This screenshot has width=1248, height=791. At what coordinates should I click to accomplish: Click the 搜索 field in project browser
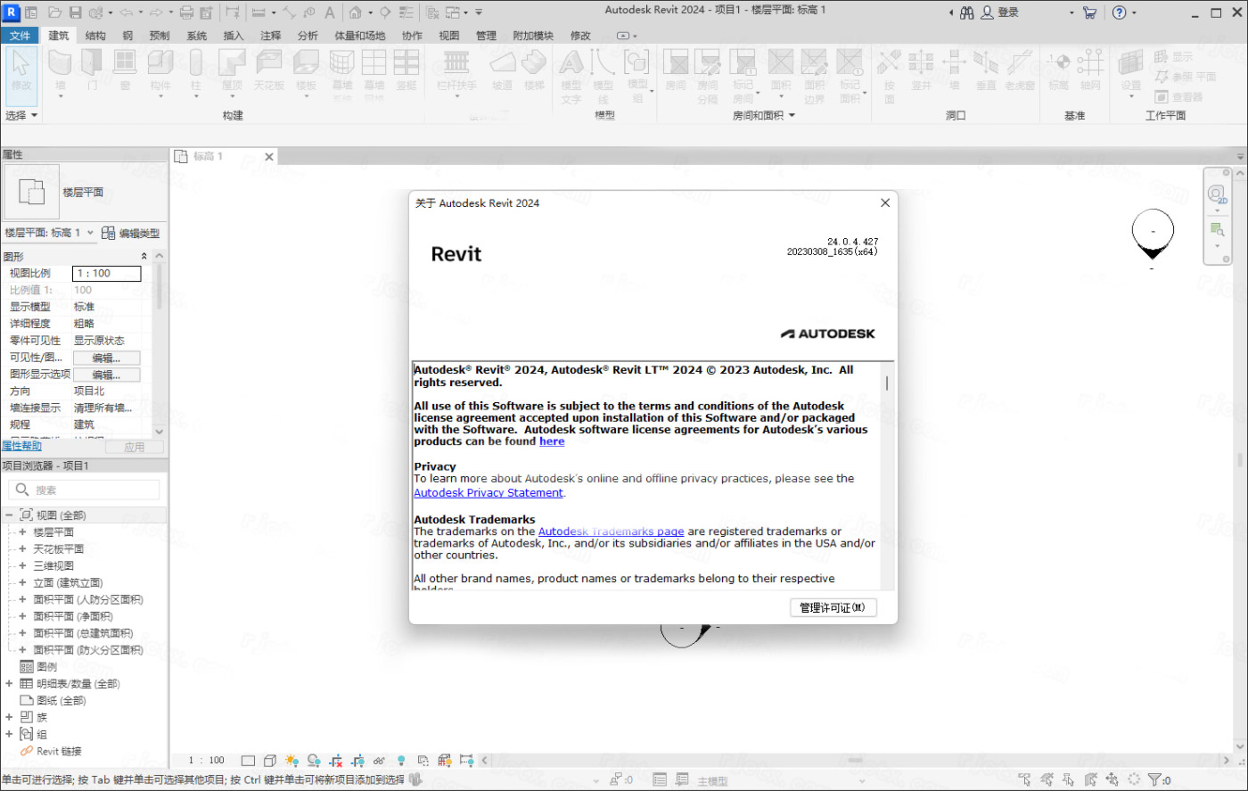click(85, 490)
